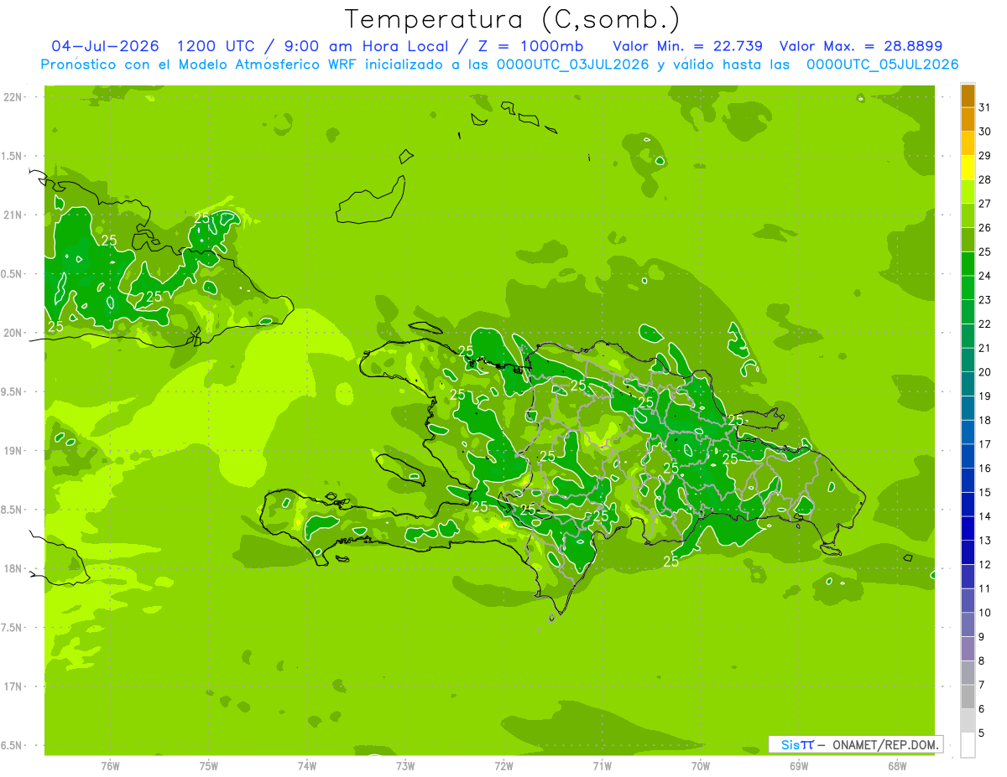This screenshot has height=777, width=1007.
Task: Click the legend value 5
Action: (x=982, y=733)
